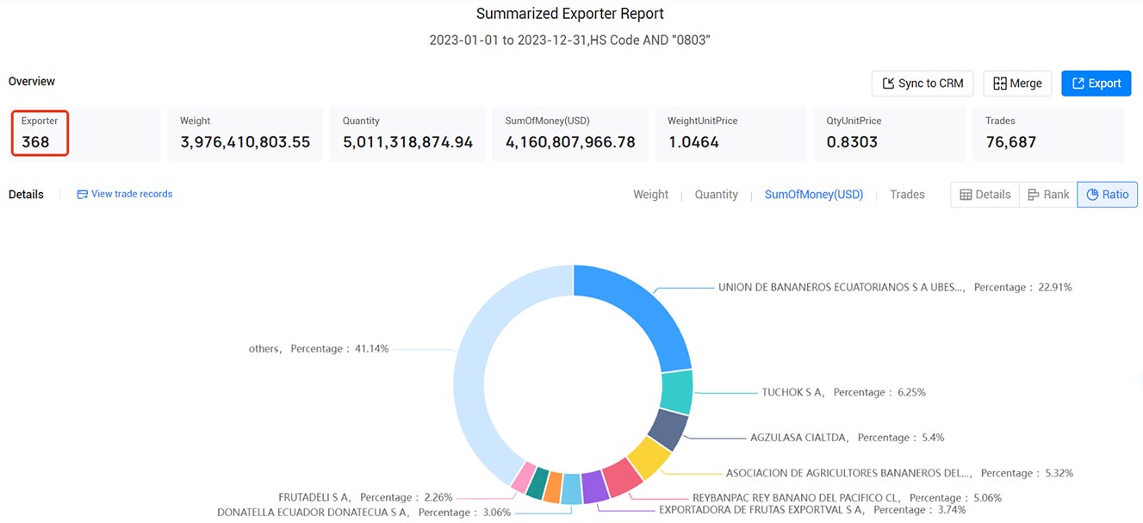Switch metric to Weight tab
The image size is (1143, 523).
tap(650, 195)
